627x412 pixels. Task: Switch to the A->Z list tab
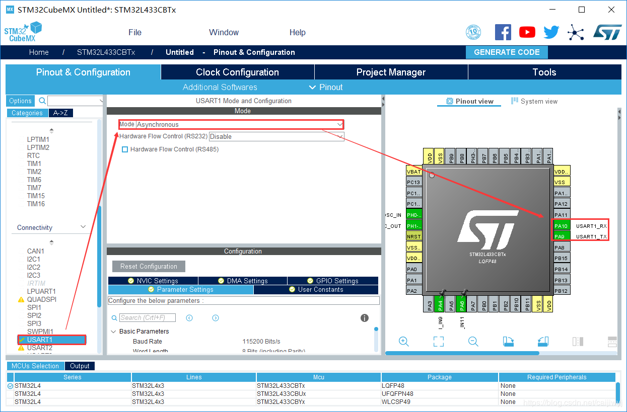click(61, 113)
